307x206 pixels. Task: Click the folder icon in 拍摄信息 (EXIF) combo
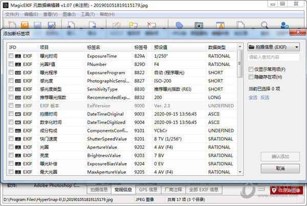pyautogui.click(x=251, y=47)
